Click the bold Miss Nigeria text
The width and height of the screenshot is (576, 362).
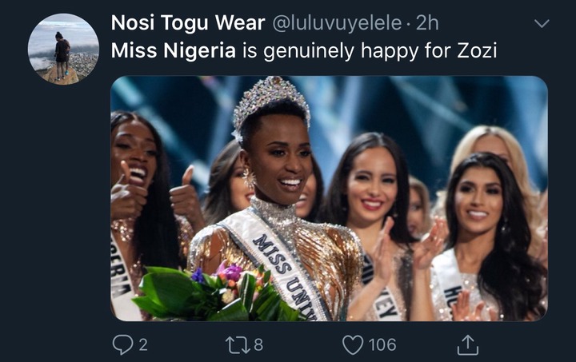tap(173, 50)
